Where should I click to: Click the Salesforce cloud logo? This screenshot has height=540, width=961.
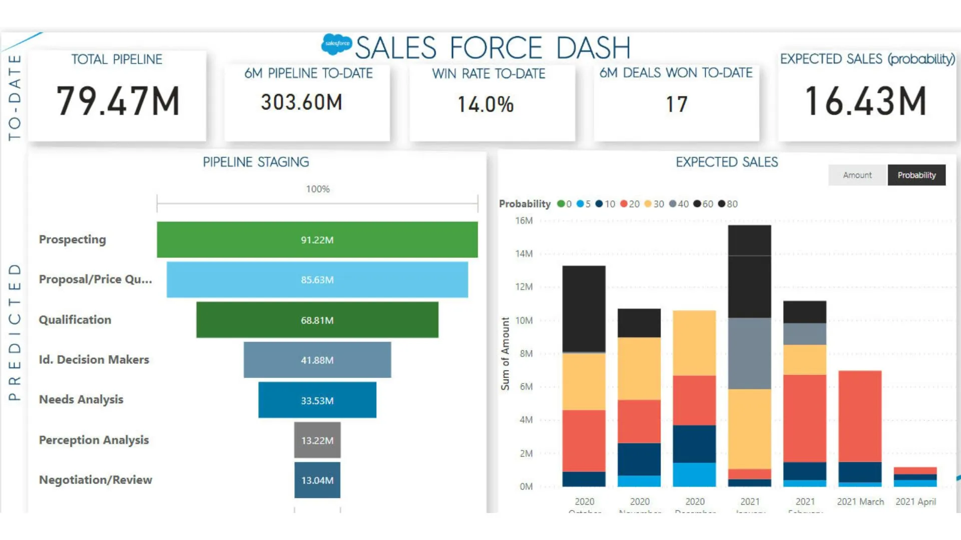[x=336, y=45]
